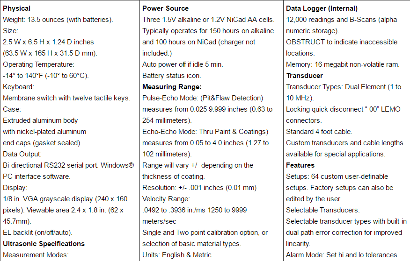Click the EL backlit (on/off/auto) line
The image size is (410, 261).
coord(37,233)
